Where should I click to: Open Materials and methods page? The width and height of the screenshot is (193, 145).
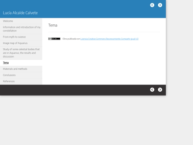click(x=21, y=69)
